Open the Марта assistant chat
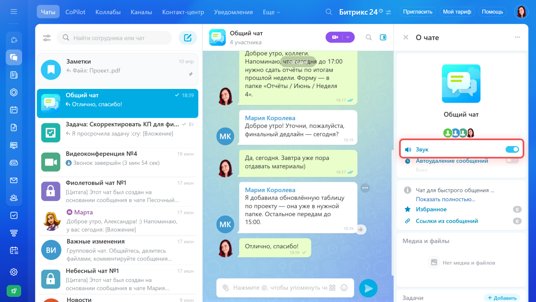This screenshot has height=302, width=536. coord(117,221)
